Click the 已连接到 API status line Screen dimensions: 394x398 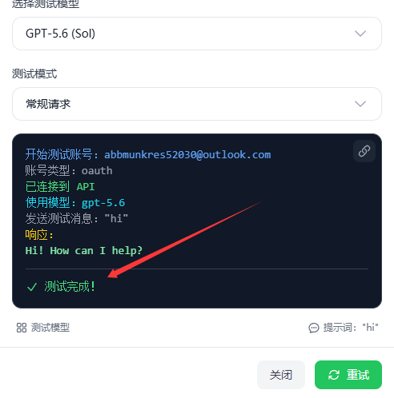pyautogui.click(x=60, y=187)
